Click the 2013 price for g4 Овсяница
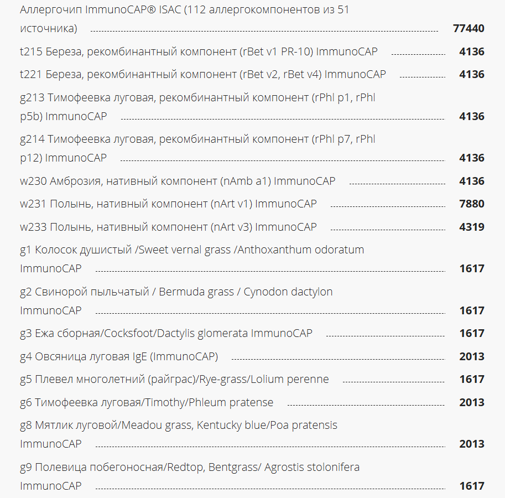 click(471, 357)
